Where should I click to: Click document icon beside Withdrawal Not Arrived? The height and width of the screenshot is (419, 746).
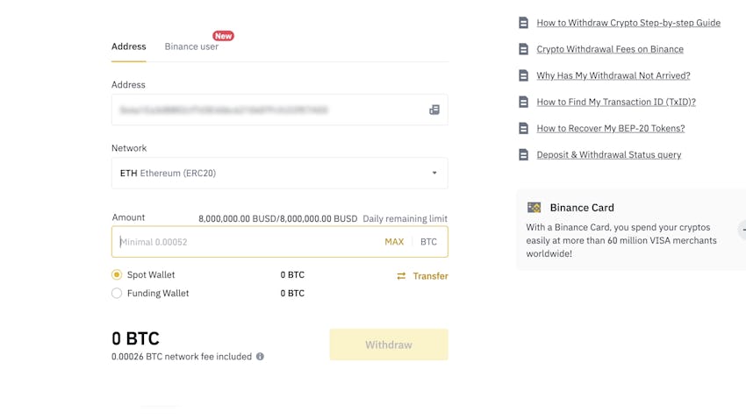pos(523,75)
